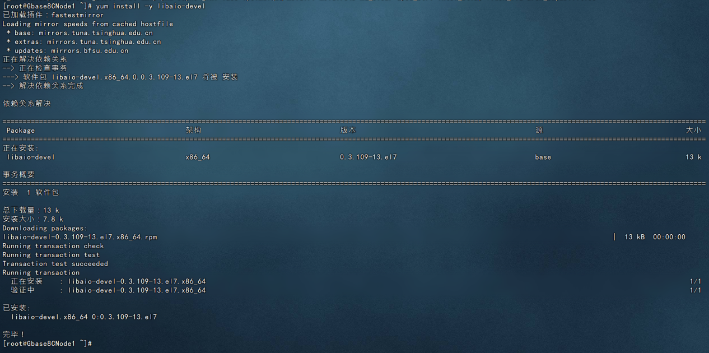
Task: Click the '事务概要' heading
Action: [18, 175]
